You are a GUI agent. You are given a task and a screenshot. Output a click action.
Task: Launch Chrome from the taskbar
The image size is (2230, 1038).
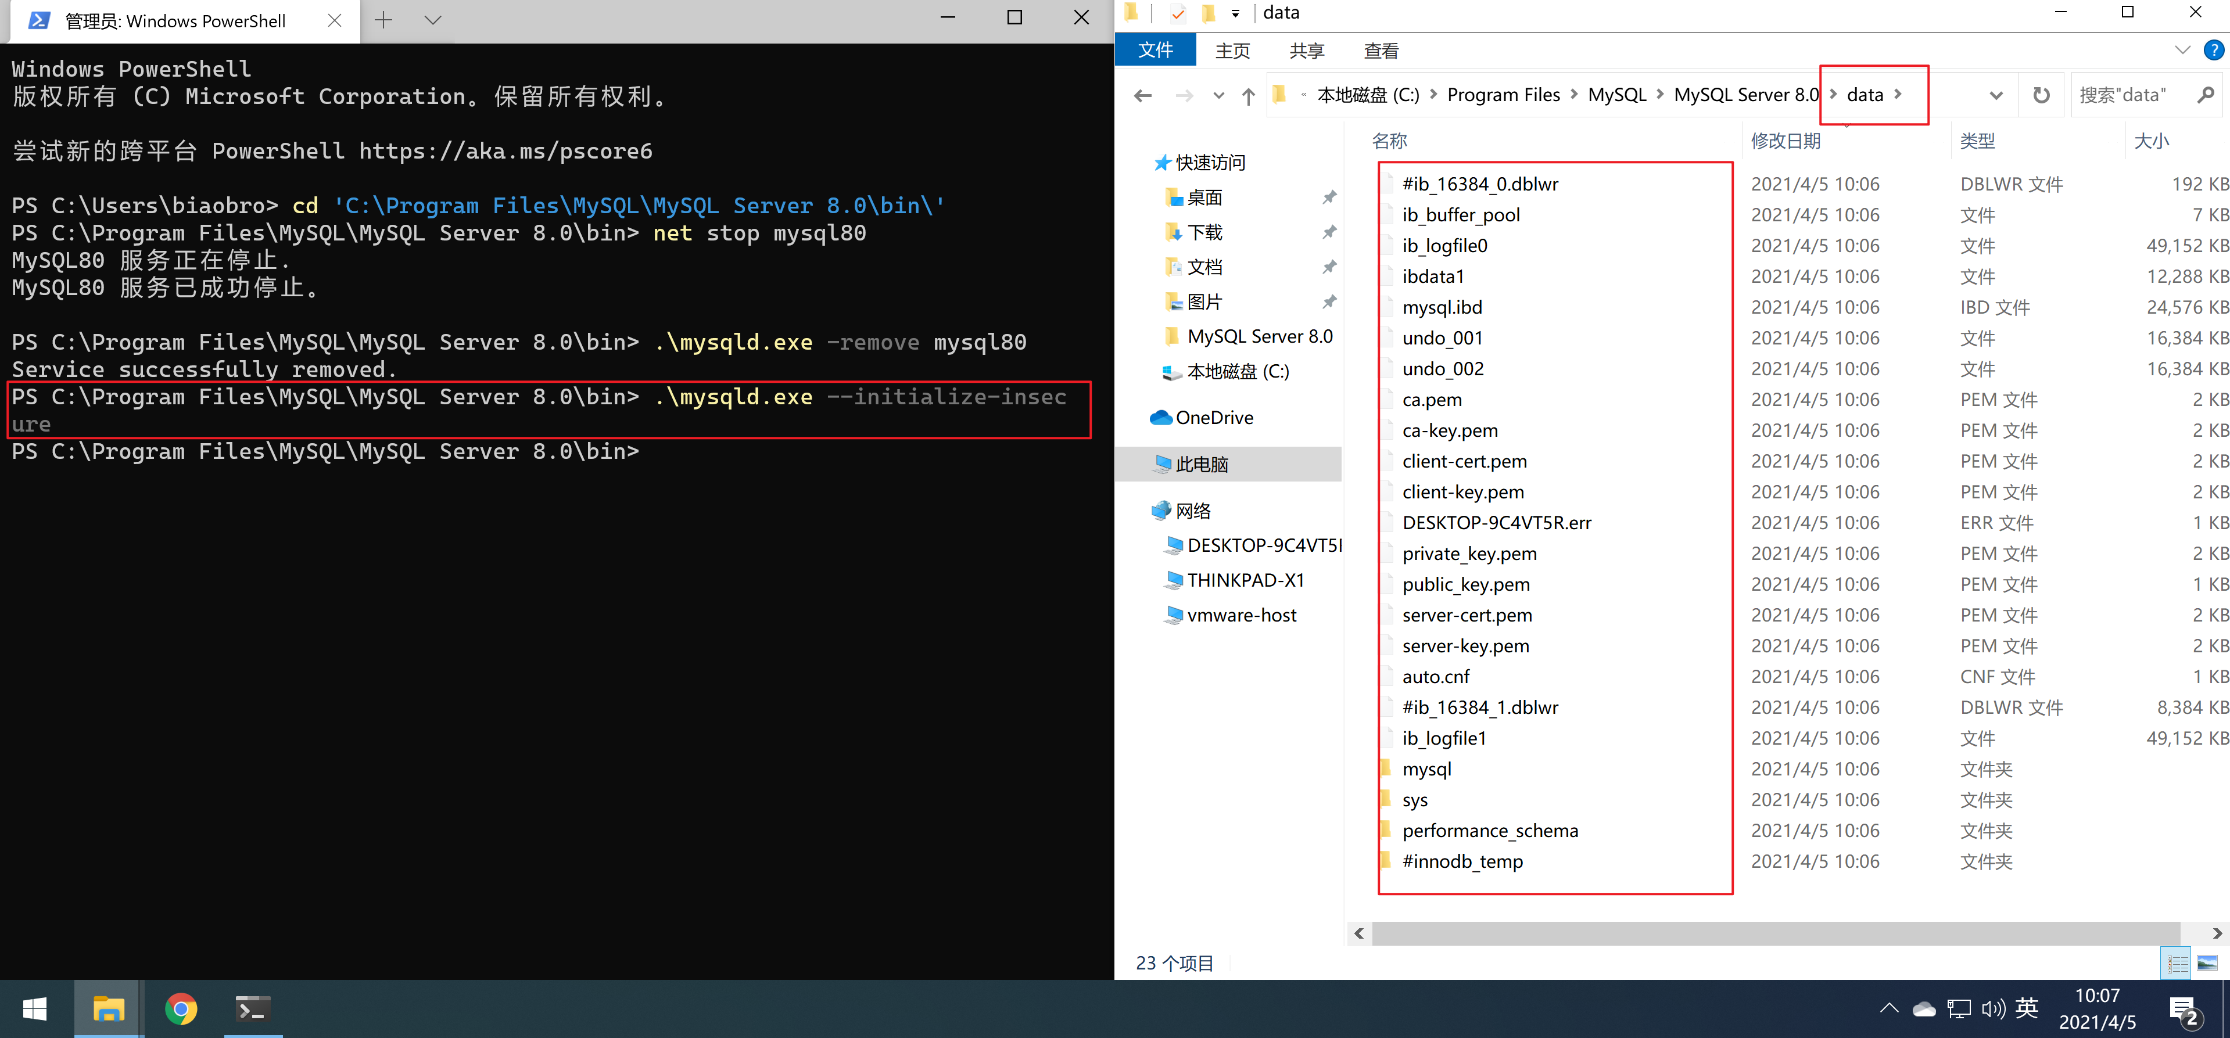181,1010
